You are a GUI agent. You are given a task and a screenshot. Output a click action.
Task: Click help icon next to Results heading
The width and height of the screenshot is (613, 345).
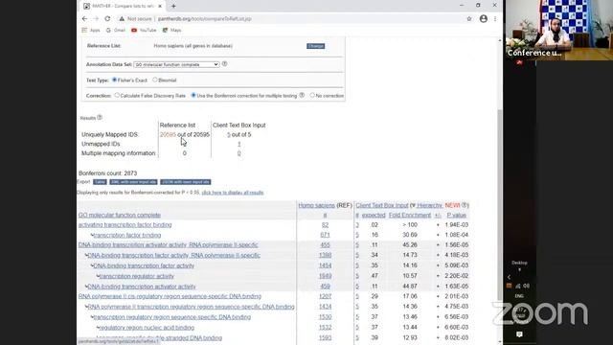100,117
